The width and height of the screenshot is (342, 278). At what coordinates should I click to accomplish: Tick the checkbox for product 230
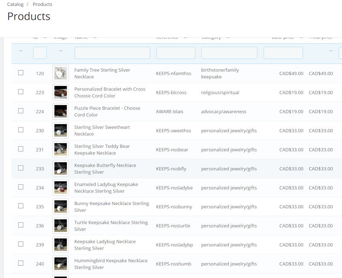[x=21, y=130]
